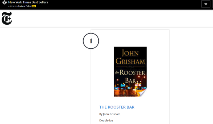Click John Grisham name on book cover
The height and width of the screenshot is (124, 213).
[x=130, y=57]
